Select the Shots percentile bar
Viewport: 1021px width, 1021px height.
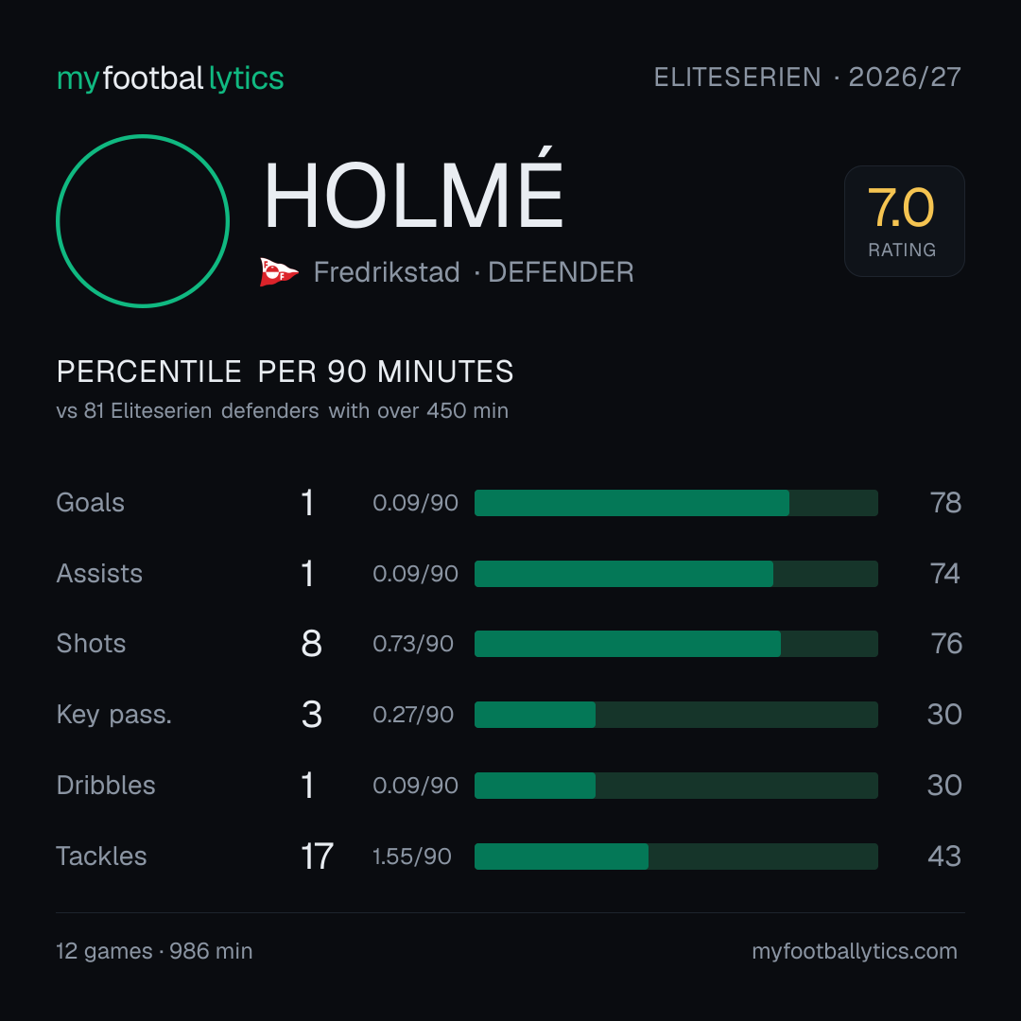(x=676, y=644)
